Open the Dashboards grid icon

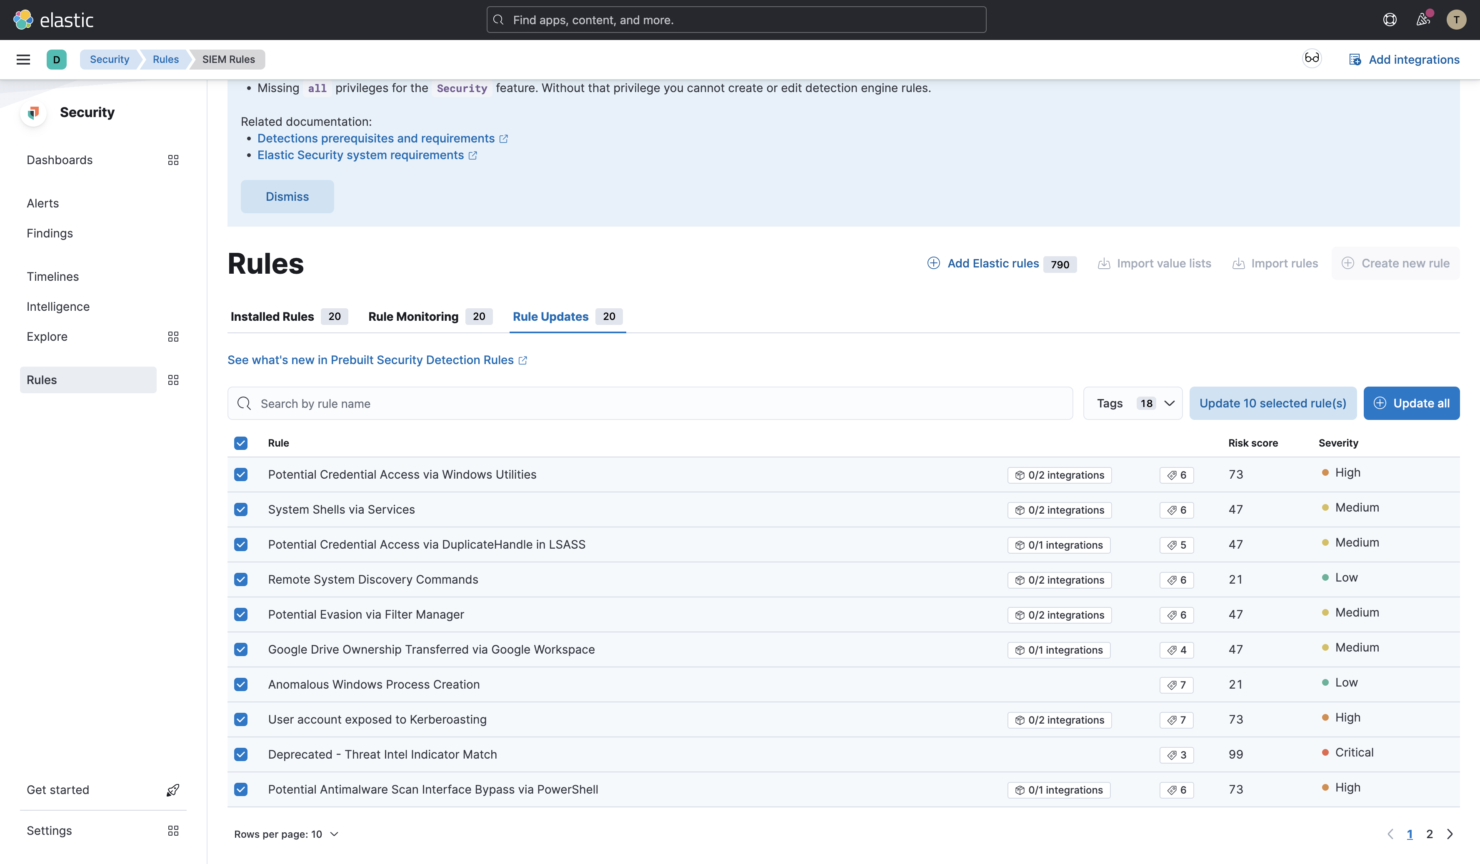(x=172, y=160)
